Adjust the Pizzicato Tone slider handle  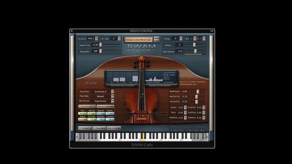point(197,102)
